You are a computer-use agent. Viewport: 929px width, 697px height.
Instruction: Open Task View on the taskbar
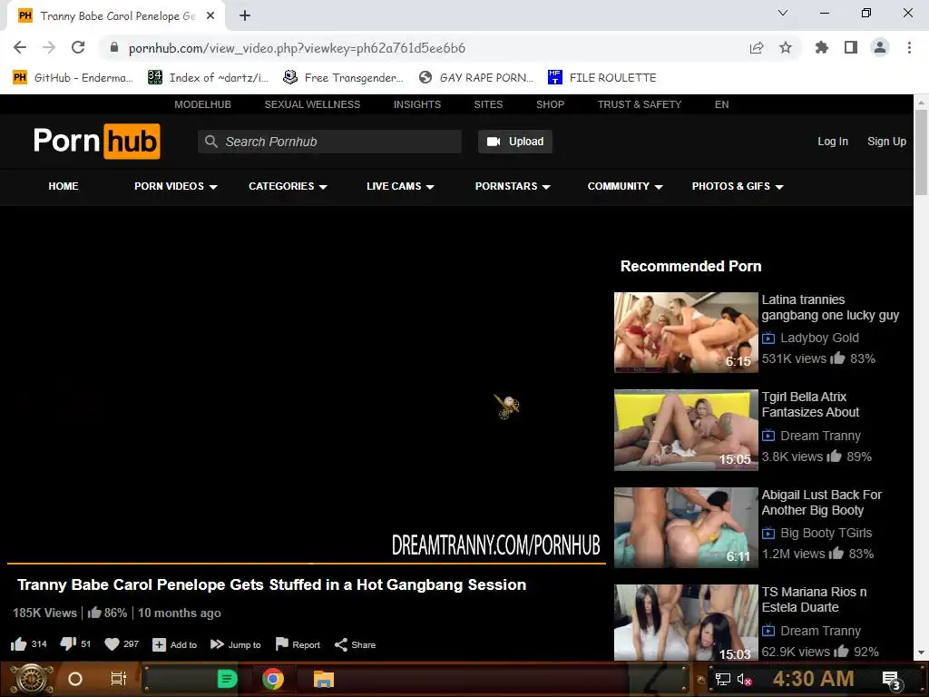tap(119, 679)
